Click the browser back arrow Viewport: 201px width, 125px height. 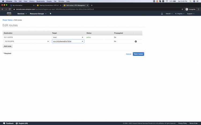tap(3, 9)
